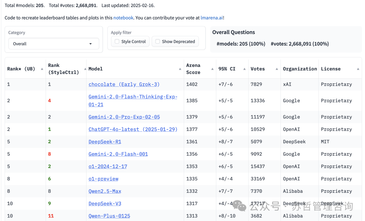Sort table by Votes column arrow

[x=276, y=69]
